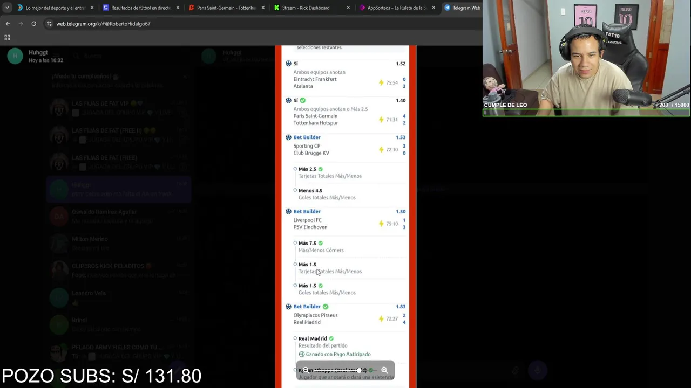Screen dimensions: 691x388
Task: Open dimmed 'Milton Merino' chat
Action: (x=119, y=244)
